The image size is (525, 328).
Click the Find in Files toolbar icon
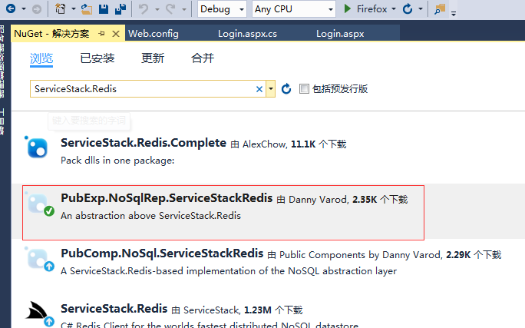[440, 9]
